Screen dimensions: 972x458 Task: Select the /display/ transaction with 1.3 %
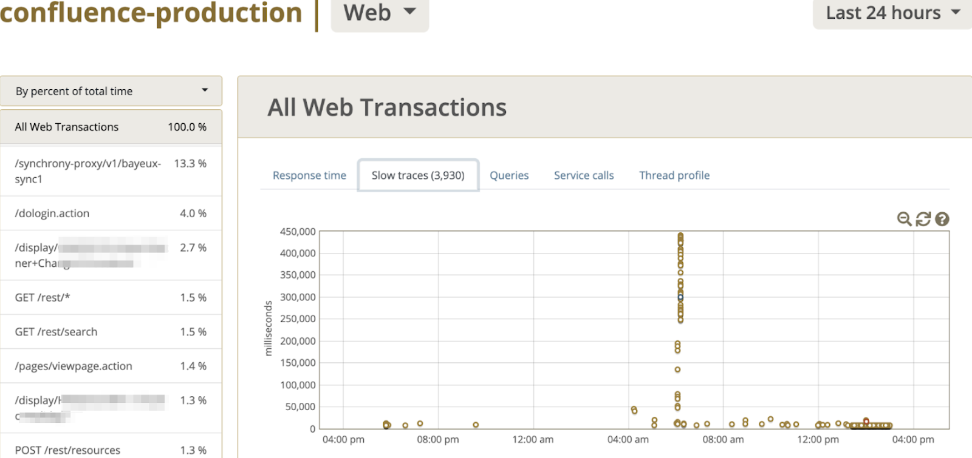point(111,408)
